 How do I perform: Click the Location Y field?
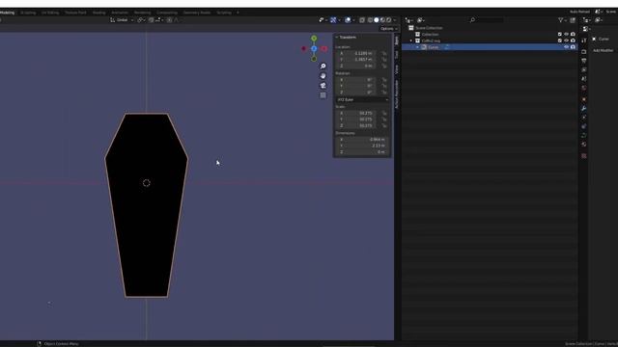tap(356, 60)
